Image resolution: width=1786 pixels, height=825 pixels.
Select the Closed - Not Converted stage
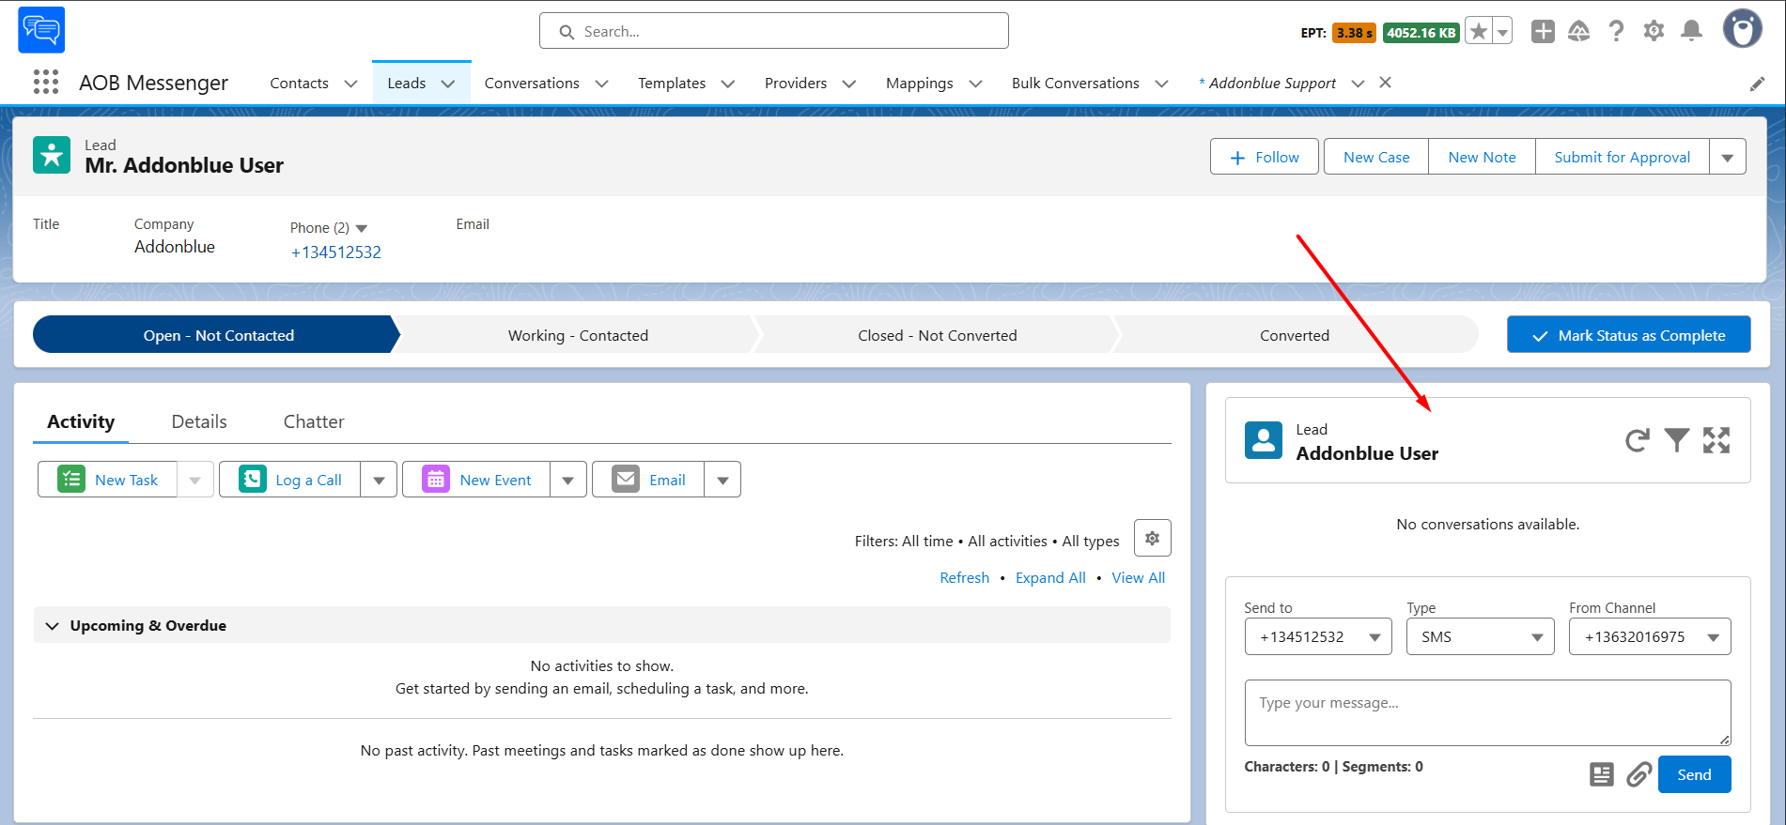[937, 335]
